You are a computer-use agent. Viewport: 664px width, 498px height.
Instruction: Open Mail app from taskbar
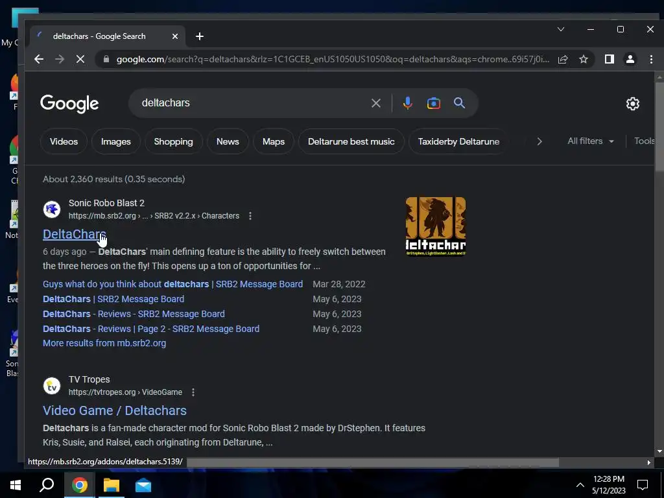click(143, 485)
